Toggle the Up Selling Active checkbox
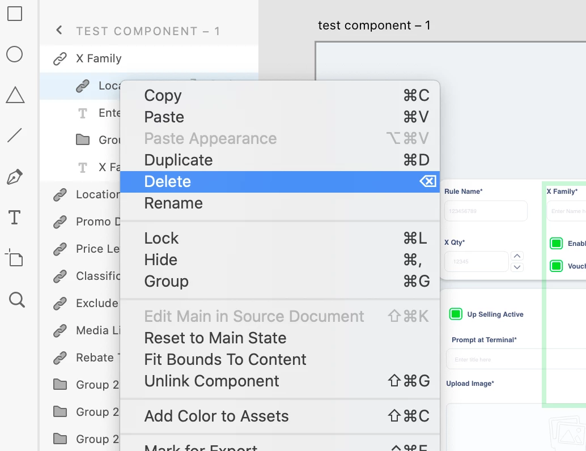Screen dimensions: 586x451 [x=456, y=314]
